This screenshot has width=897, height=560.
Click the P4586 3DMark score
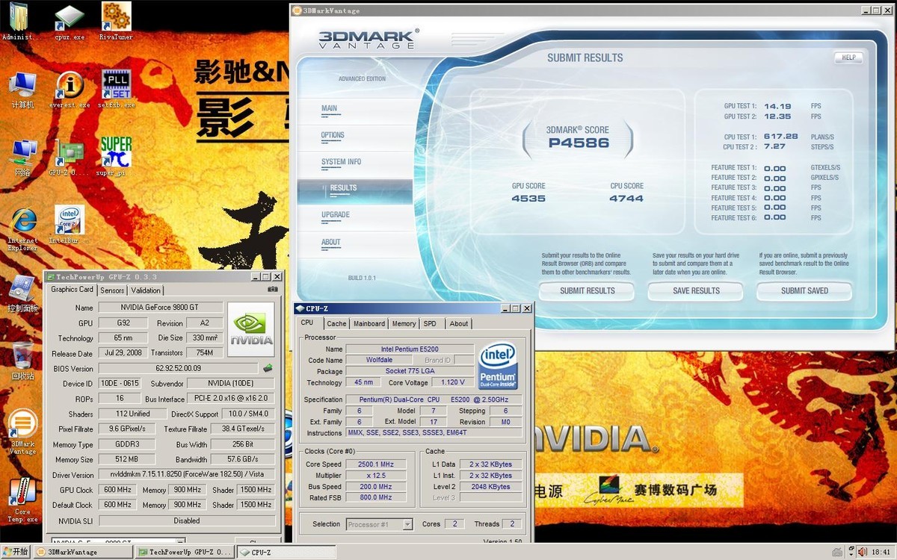[579, 143]
